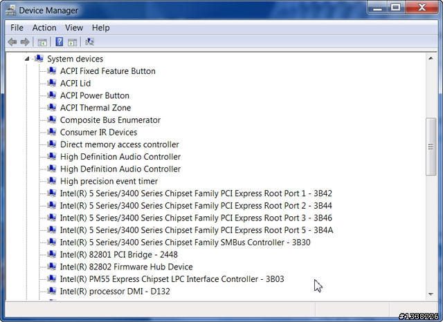Click icon beside 82802 Firmware Hub Device
443x322 pixels.
tap(52, 266)
